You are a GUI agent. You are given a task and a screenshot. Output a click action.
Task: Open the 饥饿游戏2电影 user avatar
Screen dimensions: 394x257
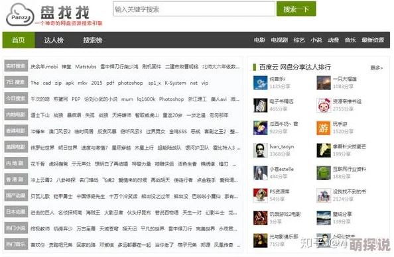pos(260,218)
